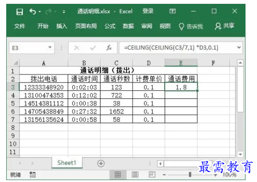The height and width of the screenshot is (182, 257).
Task: Switch to the 插入 ribbon tab
Action: pos(62,26)
